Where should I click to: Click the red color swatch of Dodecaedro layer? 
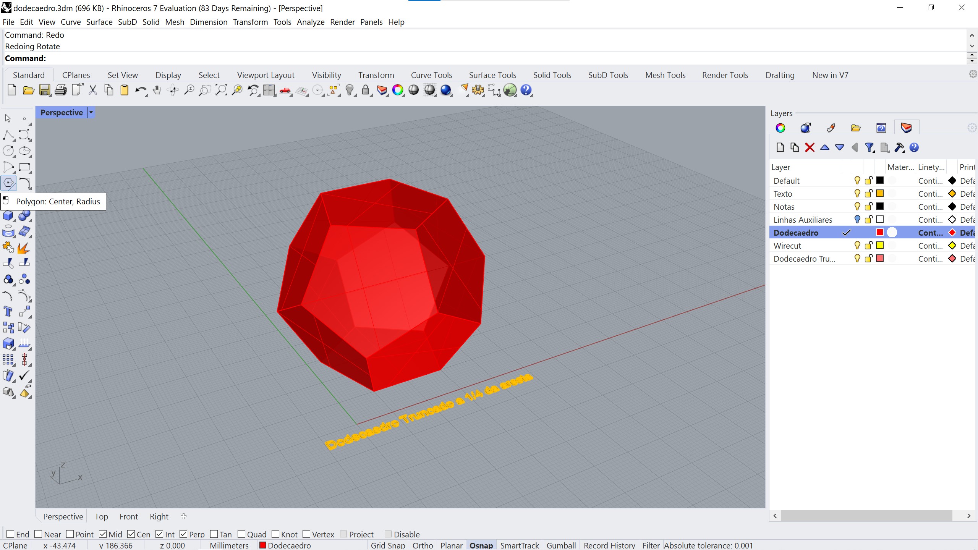pos(880,232)
